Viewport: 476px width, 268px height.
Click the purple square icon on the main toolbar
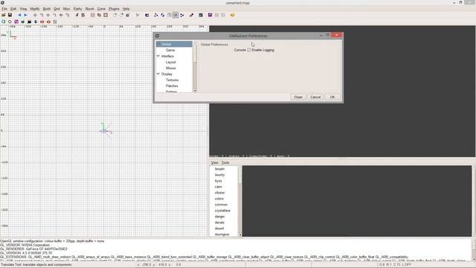pos(210,15)
